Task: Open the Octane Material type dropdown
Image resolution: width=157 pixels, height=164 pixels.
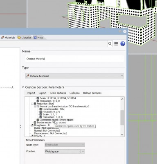Action: pos(75,76)
